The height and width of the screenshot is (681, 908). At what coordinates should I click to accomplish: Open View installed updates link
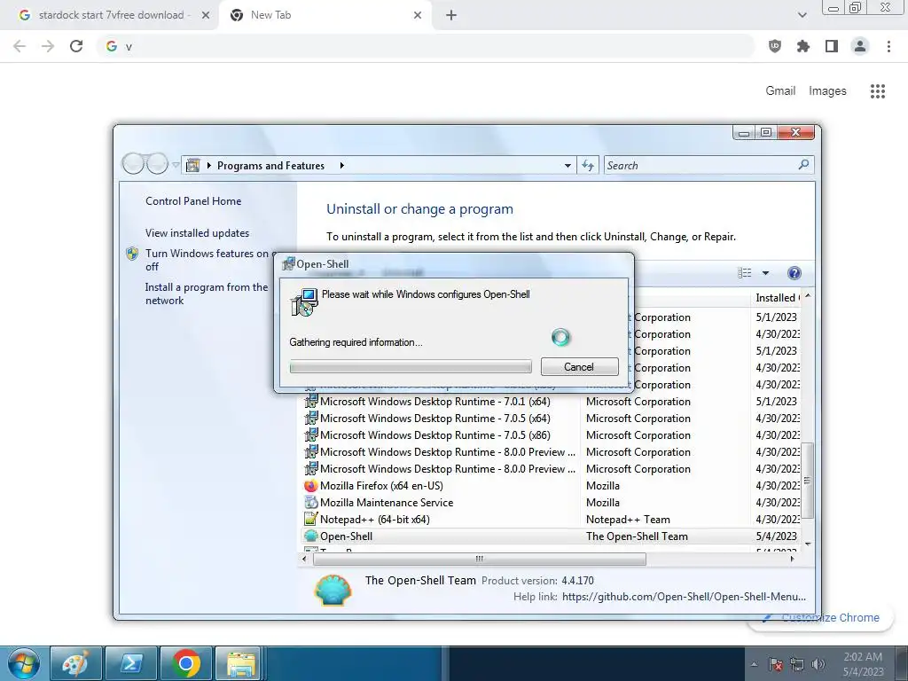[197, 233]
